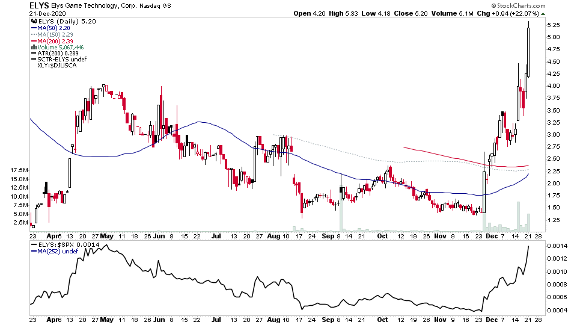Click the 0.0008 relative strength axis label

pyautogui.click(x=557, y=285)
